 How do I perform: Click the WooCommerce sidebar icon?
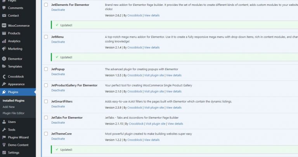4,26
